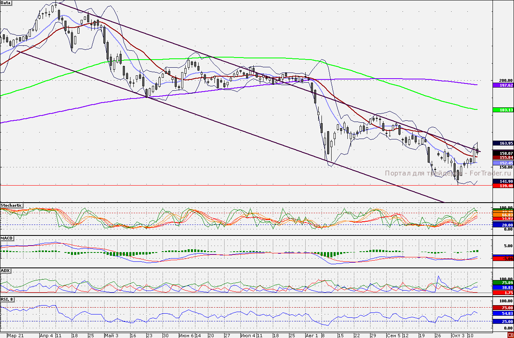Viewport: 514px width, 338px height.
Task: Open the ADX panel label
Action: pyautogui.click(x=6, y=270)
